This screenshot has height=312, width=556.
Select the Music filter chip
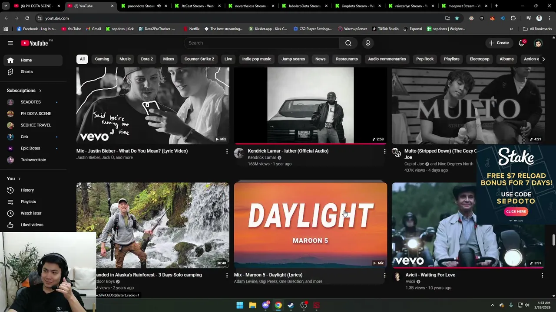click(125, 59)
